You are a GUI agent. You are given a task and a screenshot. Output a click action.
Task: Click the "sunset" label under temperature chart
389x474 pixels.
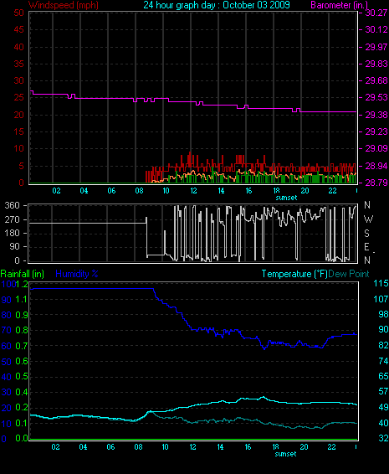[285, 454]
